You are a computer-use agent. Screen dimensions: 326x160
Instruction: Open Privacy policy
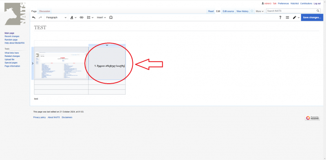point(40,117)
